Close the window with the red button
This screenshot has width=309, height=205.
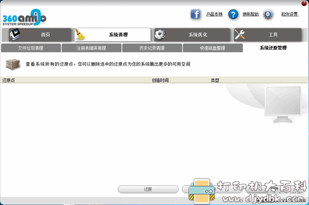coord(304,3)
